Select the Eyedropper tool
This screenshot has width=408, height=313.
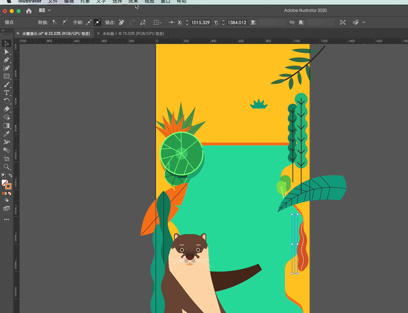pyautogui.click(x=7, y=134)
